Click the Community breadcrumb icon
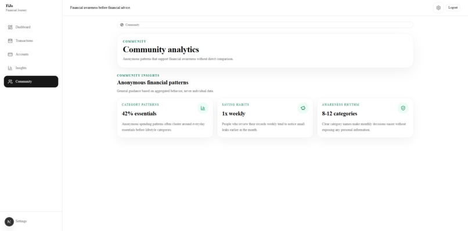468x231 pixels. pos(122,25)
